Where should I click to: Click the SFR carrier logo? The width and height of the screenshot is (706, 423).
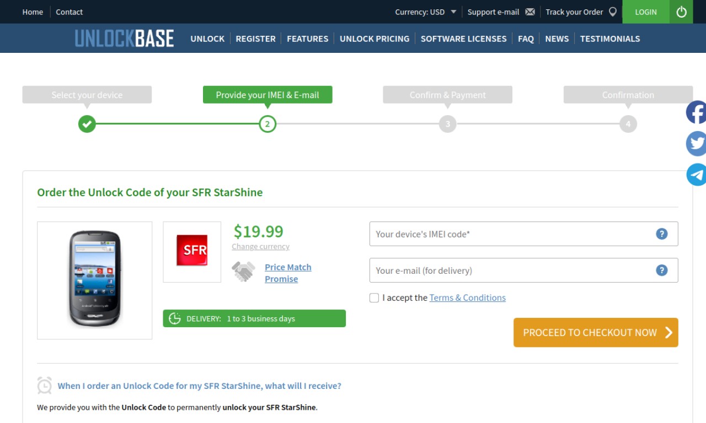point(192,251)
